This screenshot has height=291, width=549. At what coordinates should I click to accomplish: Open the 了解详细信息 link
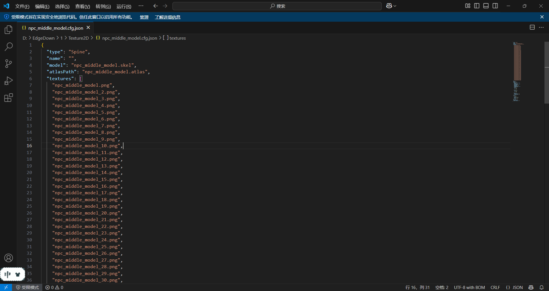168,17
